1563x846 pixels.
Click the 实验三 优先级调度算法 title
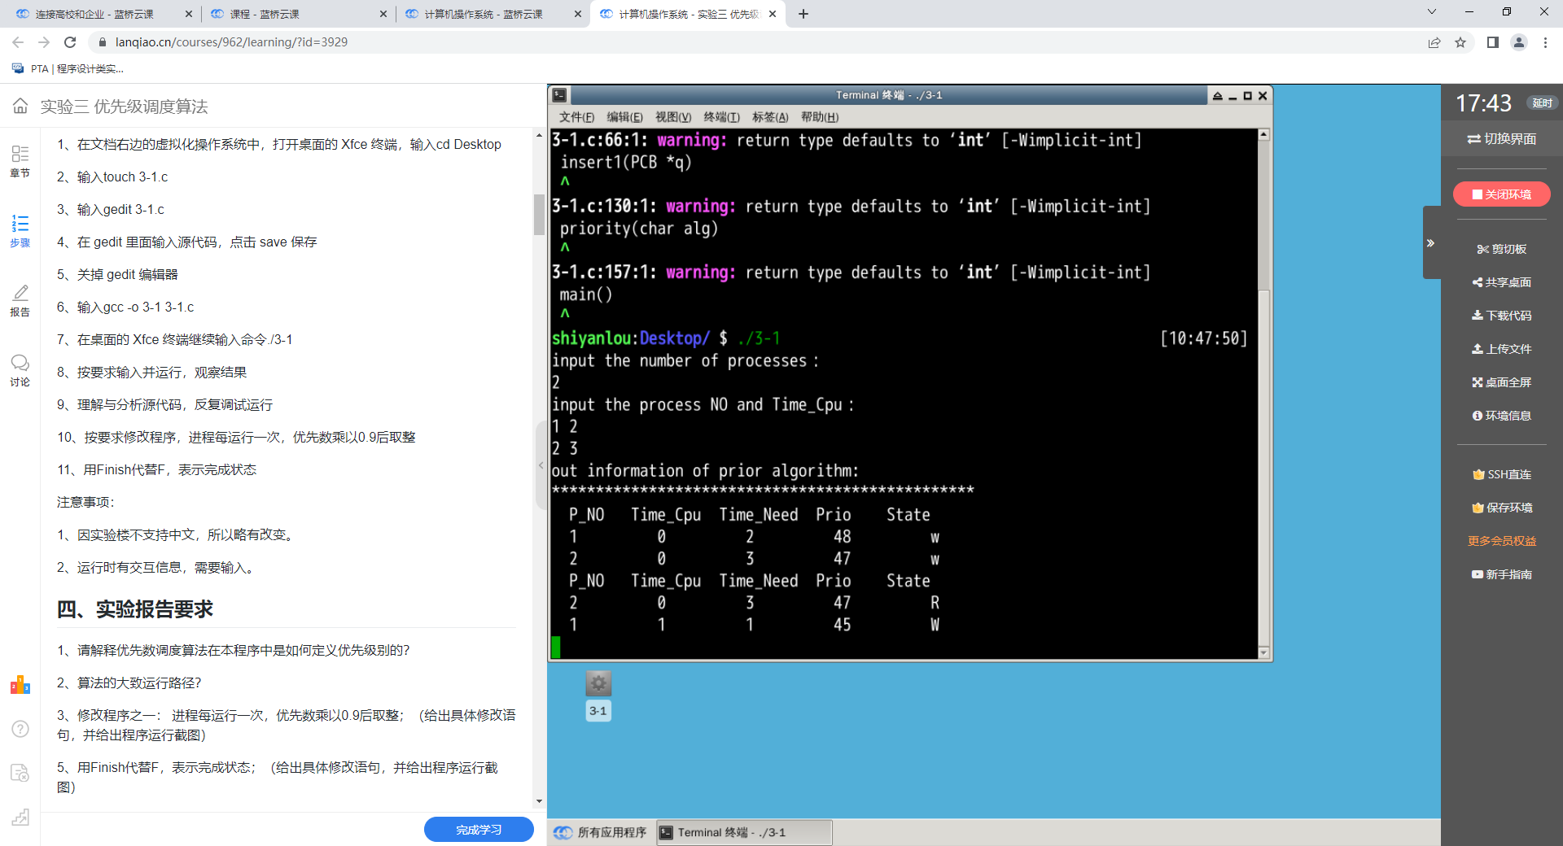[x=124, y=107]
